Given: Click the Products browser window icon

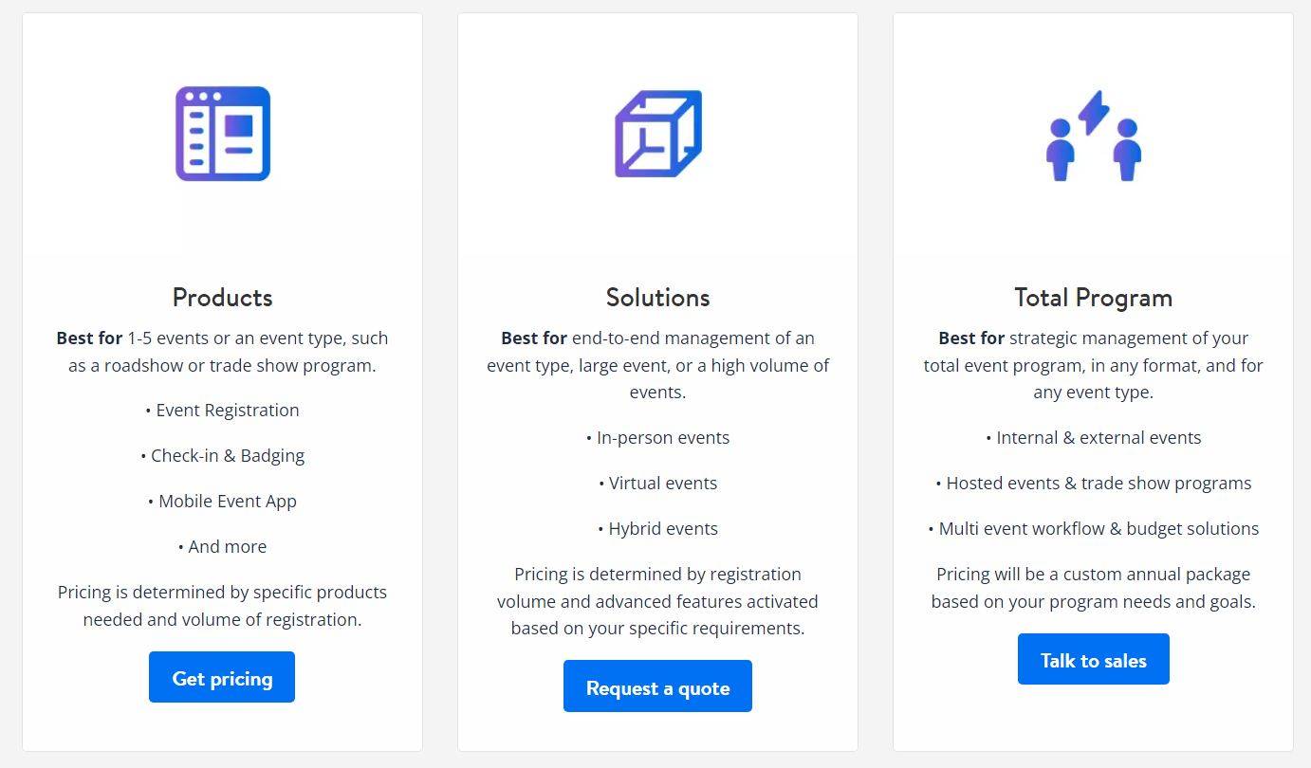Looking at the screenshot, I should coord(223,134).
